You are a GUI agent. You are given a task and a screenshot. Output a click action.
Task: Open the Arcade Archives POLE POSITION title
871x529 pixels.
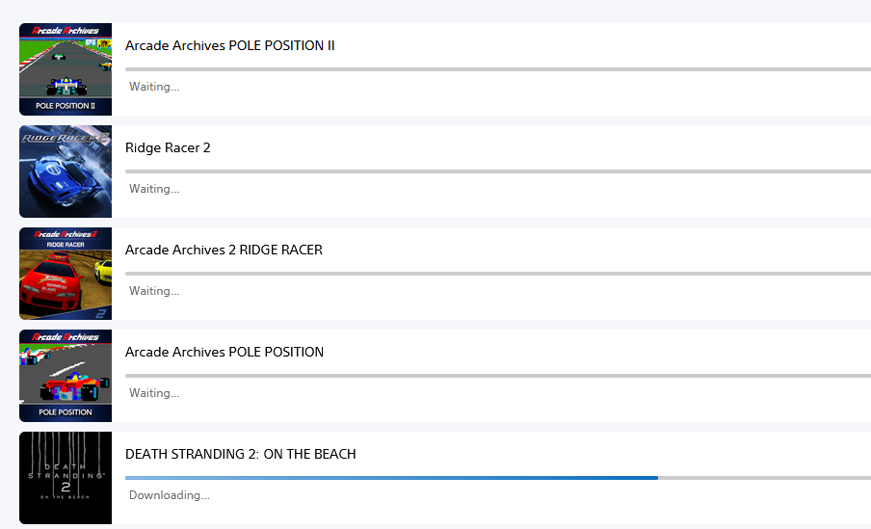pyautogui.click(x=224, y=353)
